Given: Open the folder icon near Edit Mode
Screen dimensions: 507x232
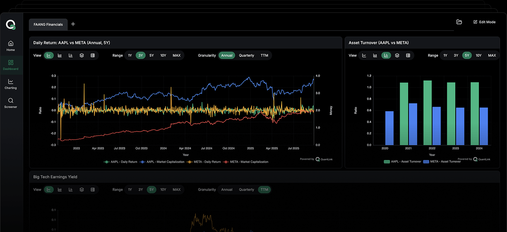Looking at the screenshot, I should tap(459, 22).
